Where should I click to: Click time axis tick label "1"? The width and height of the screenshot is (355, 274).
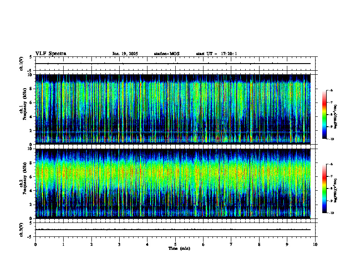tap(63, 244)
